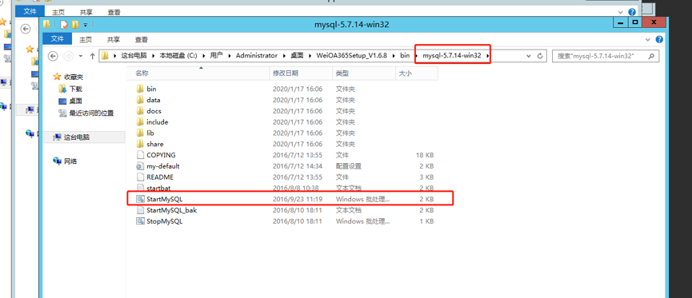692x298 pixels.
Task: Select the data folder icon
Action: click(140, 100)
